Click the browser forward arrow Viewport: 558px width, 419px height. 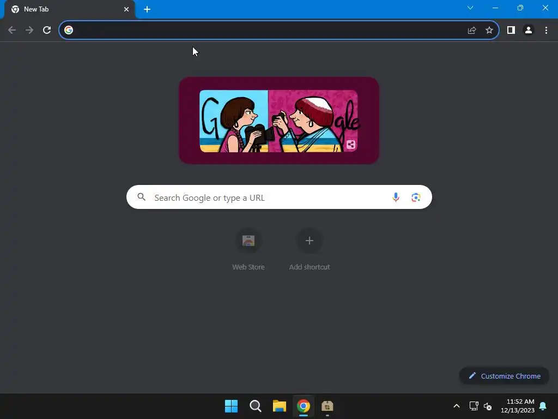pyautogui.click(x=29, y=31)
